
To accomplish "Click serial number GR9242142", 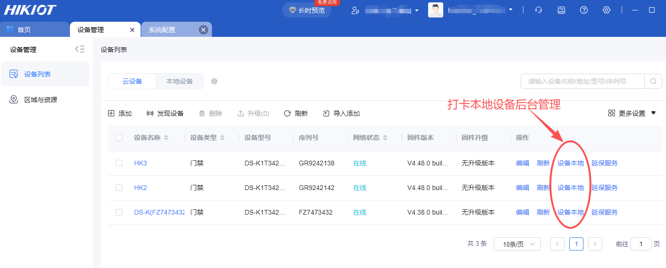I will [x=317, y=188].
